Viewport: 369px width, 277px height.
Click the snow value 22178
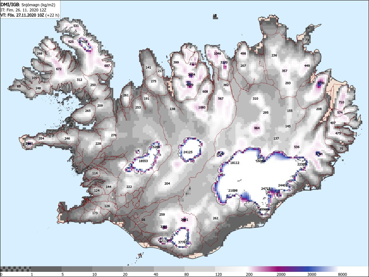[x=164, y=241]
